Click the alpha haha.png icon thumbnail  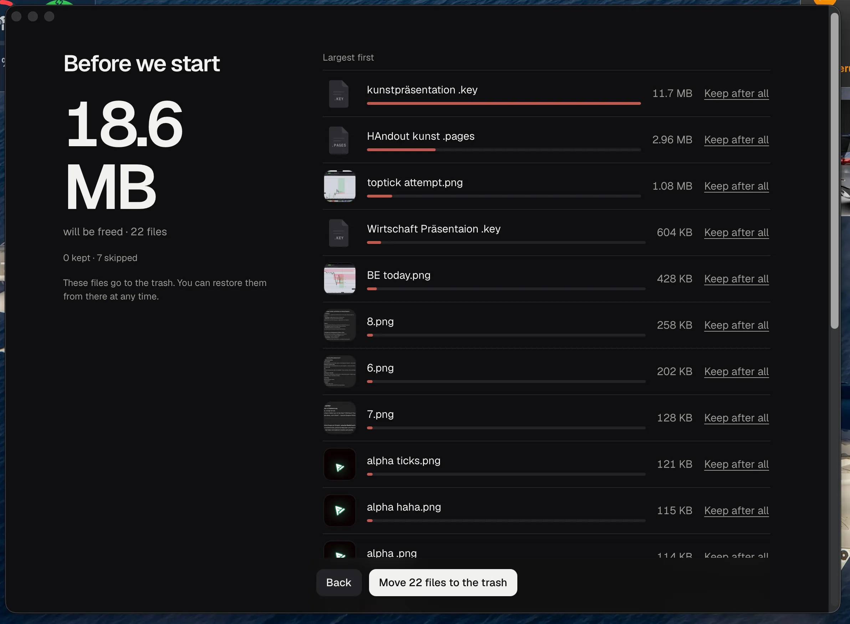tap(339, 511)
